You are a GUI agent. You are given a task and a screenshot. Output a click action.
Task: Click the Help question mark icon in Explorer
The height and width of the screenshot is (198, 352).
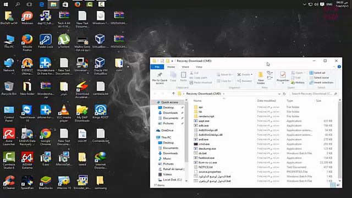point(339,67)
